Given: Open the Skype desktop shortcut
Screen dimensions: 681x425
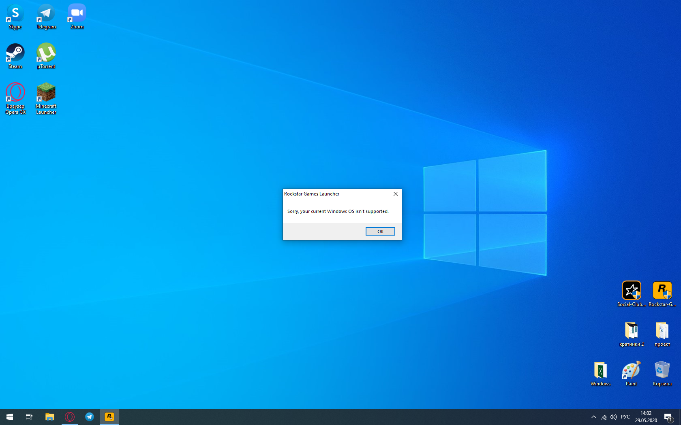Looking at the screenshot, I should click(15, 17).
